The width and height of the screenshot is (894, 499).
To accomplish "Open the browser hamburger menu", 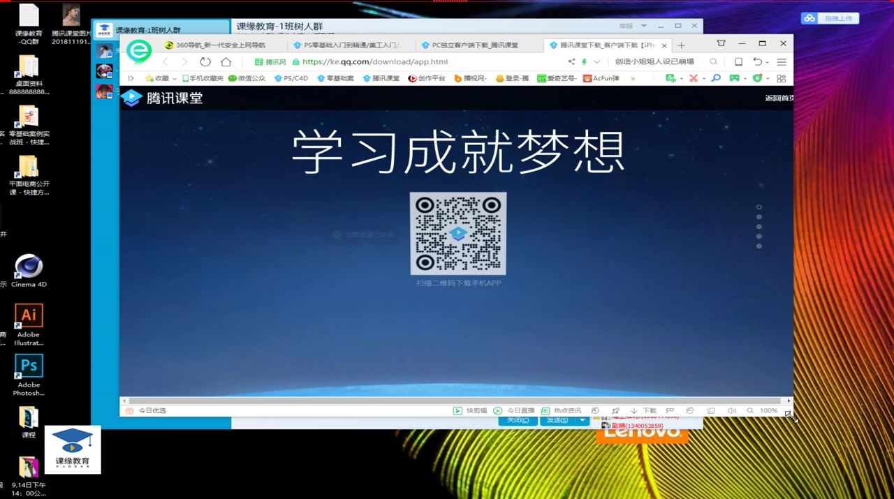I will 782,61.
